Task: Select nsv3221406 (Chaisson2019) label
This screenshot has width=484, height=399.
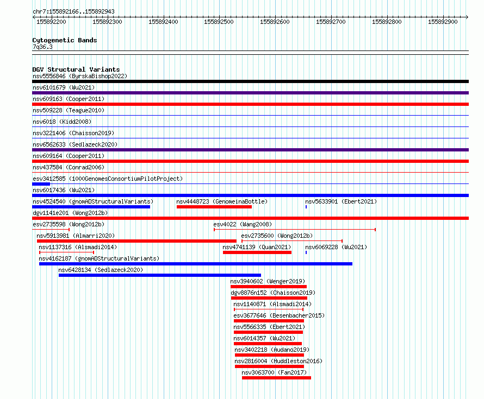Action: point(73,133)
